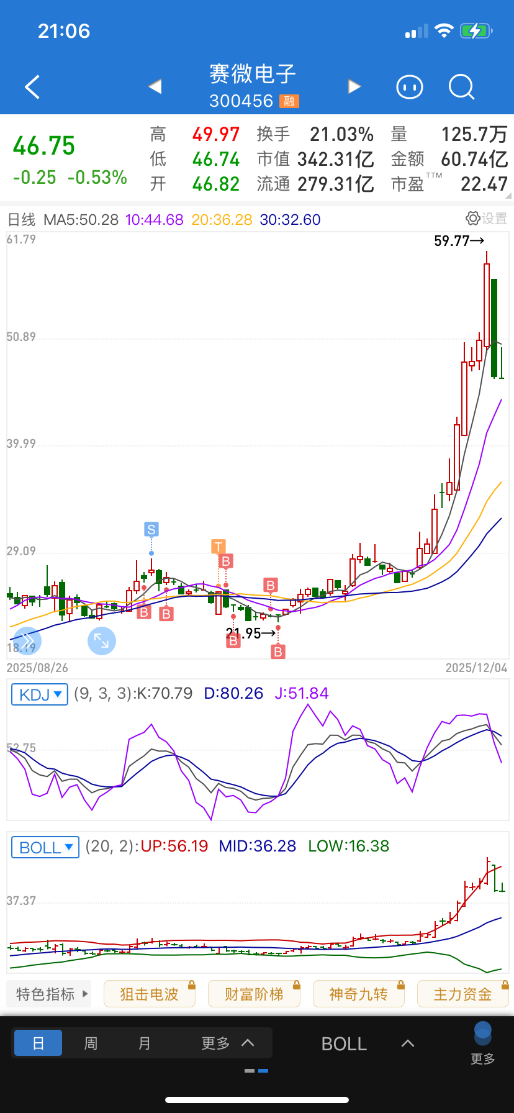Tap the blue MA30 32.60 value
This screenshot has height=1113, width=514.
click(290, 219)
